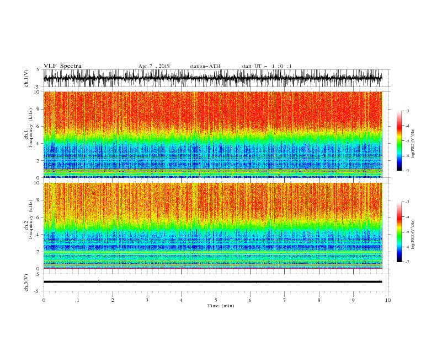This screenshot has height=337, width=437.
Task: Select the upper colorbar log(PSD) label
Action: 413,144
